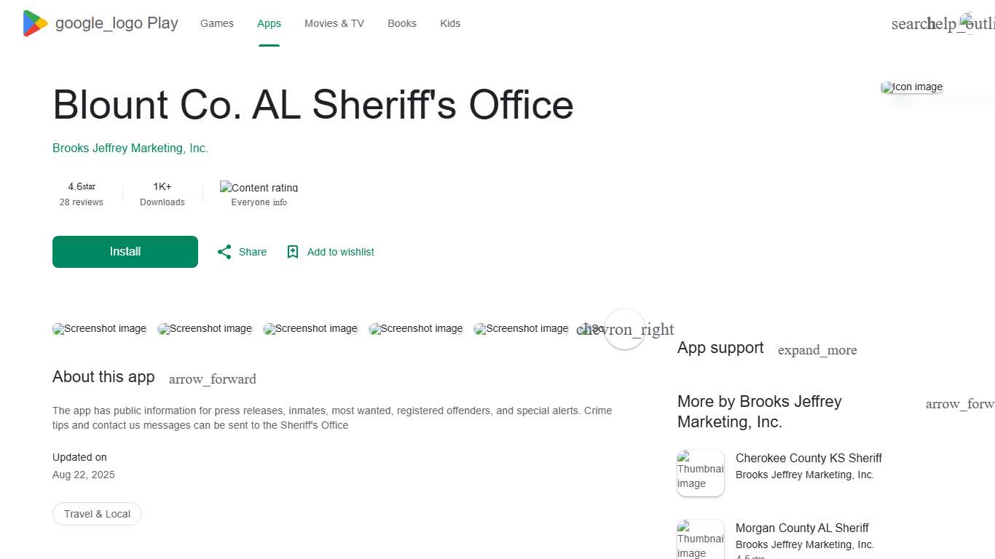Click the second app screenshot image
This screenshot has width=995, height=559.
[x=205, y=328]
